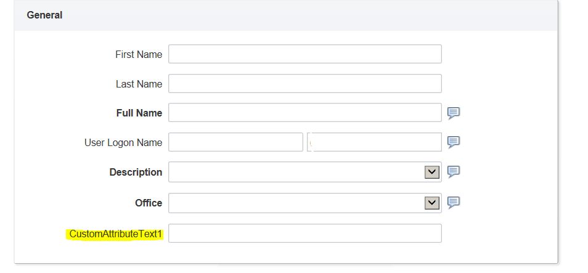This screenshot has height=273, width=588.
Task: Focus the CustomAttributeText1 text field
Action: (x=305, y=233)
